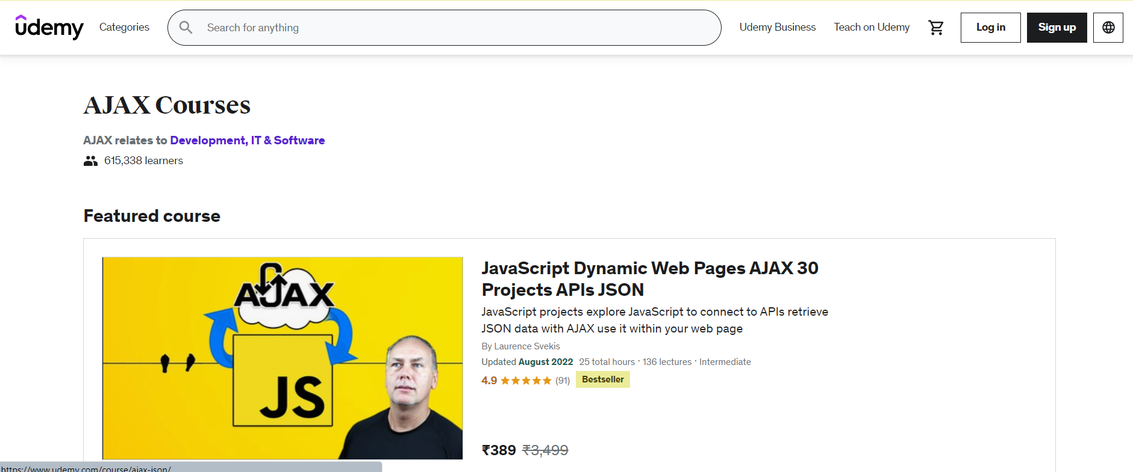Click the course star rating
Viewport: 1133px width, 472px height.
click(x=526, y=381)
